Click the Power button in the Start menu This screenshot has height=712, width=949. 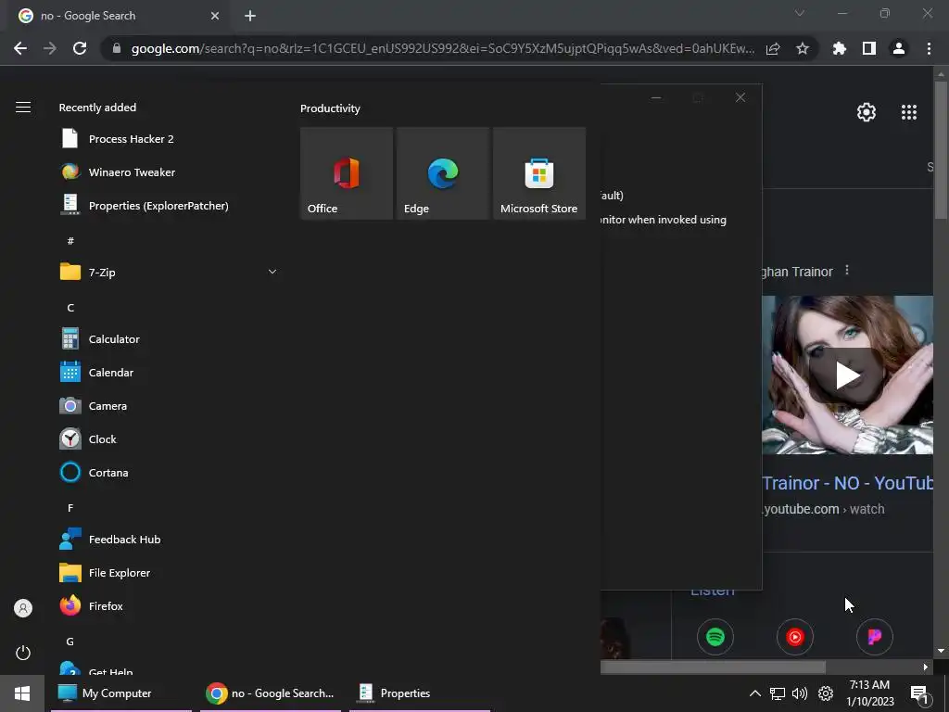coord(23,653)
